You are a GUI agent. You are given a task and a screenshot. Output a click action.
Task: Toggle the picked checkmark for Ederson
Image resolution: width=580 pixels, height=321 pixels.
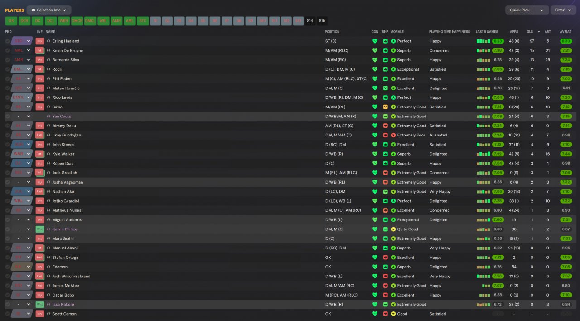pyautogui.click(x=7, y=267)
